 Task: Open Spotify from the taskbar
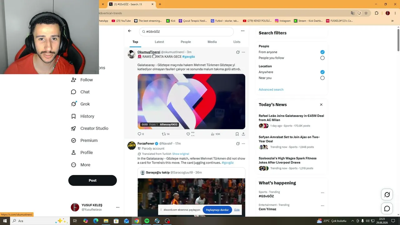coord(147,221)
